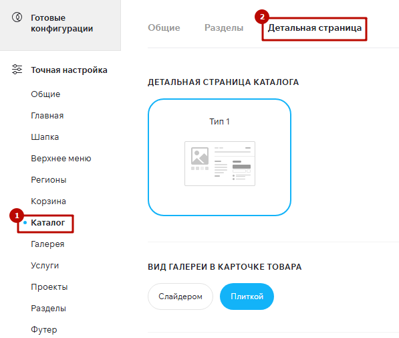Click the sliders icon beside Точная настройка
The height and width of the screenshot is (338, 399).
[17, 70]
